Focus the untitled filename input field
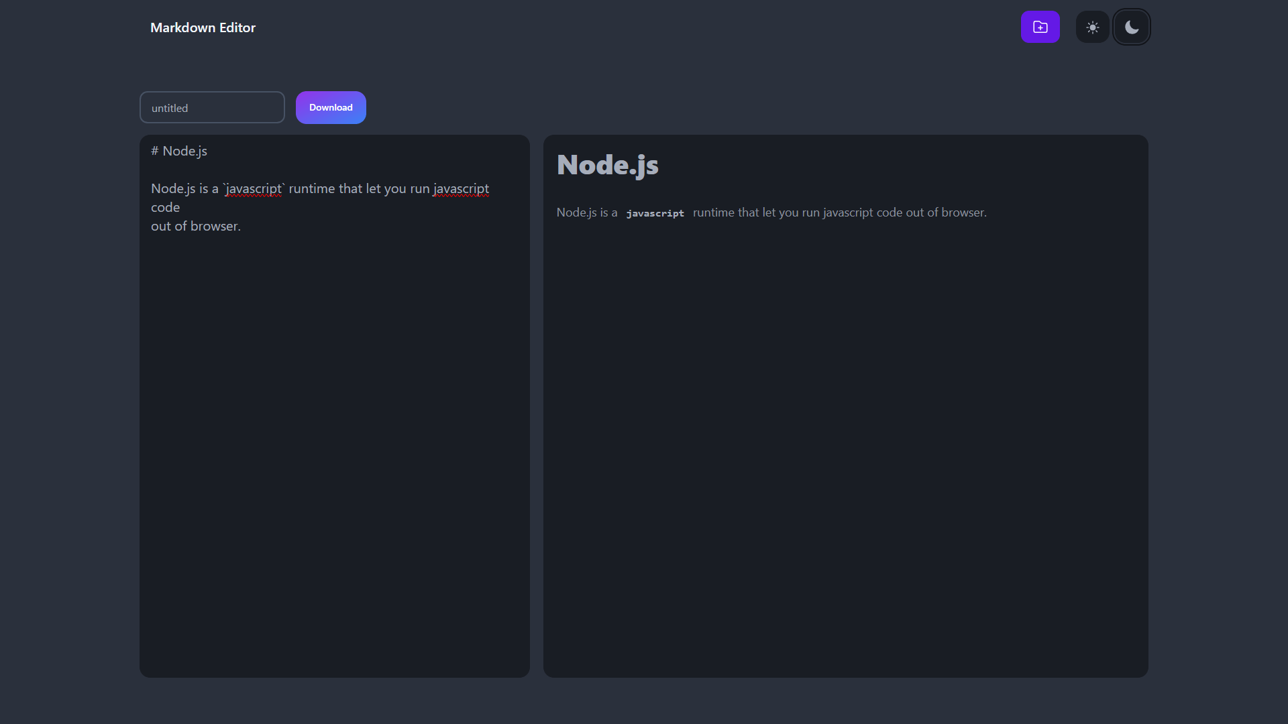Screen dimensions: 1288x724 pos(212,108)
